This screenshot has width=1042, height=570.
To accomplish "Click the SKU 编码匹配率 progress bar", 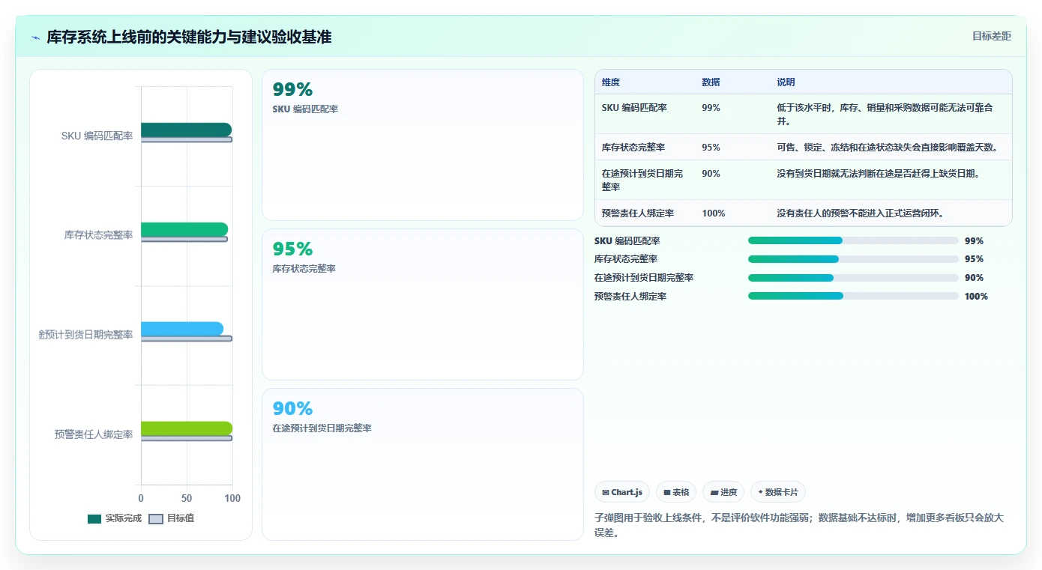I will [853, 240].
